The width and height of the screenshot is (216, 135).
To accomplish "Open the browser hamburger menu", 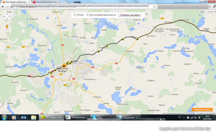I will 214,6.
